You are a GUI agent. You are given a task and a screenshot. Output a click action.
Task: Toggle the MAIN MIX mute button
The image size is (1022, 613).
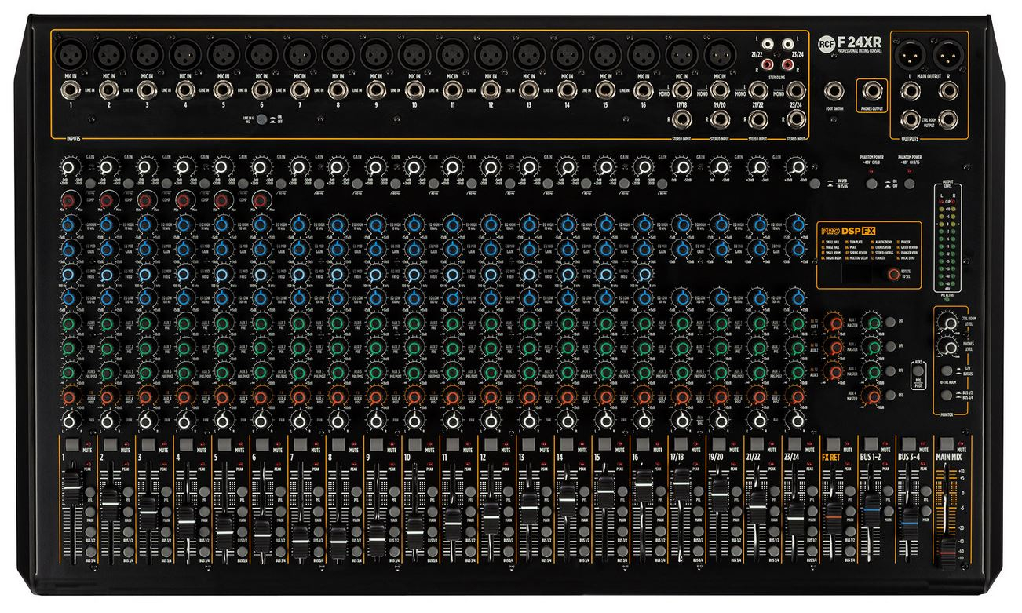pos(947,444)
